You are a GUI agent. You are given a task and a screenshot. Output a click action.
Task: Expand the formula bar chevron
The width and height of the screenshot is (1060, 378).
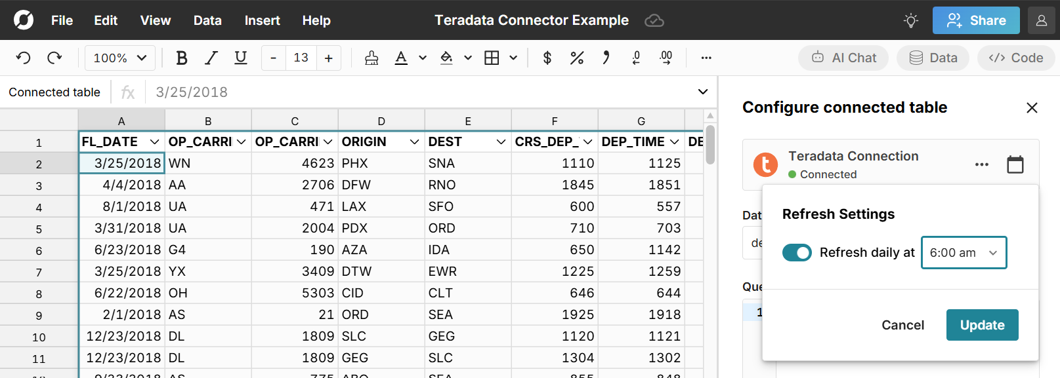[x=703, y=92]
